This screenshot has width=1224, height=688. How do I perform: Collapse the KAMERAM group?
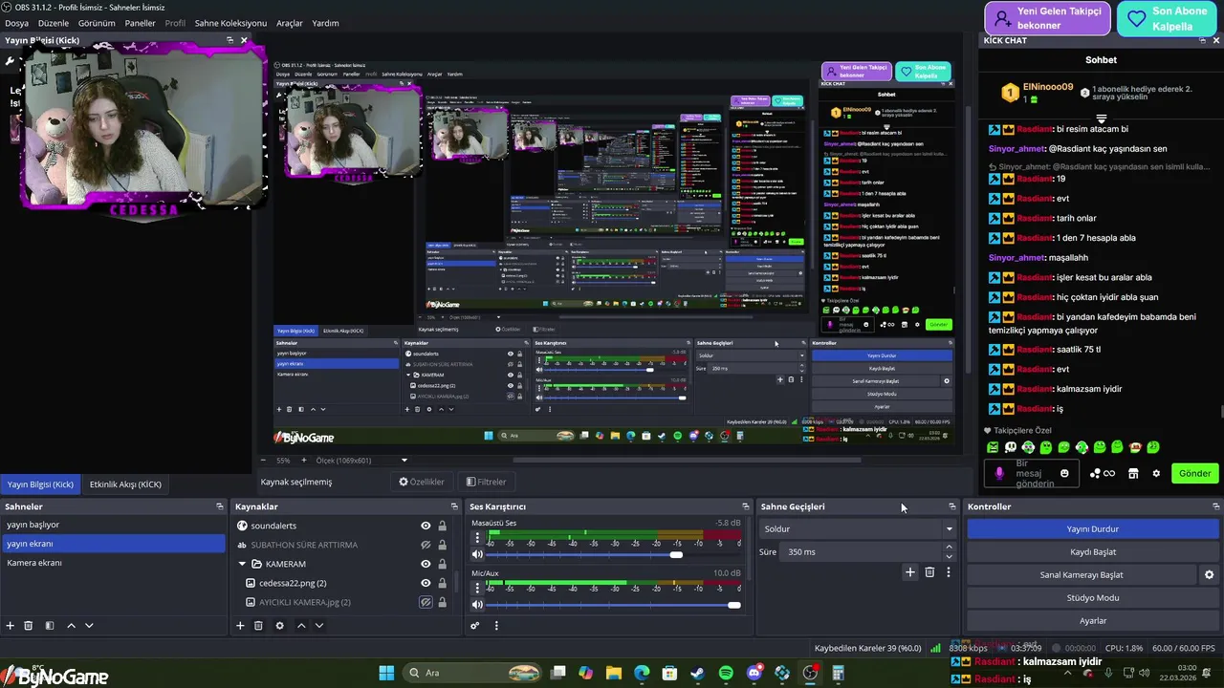point(243,564)
